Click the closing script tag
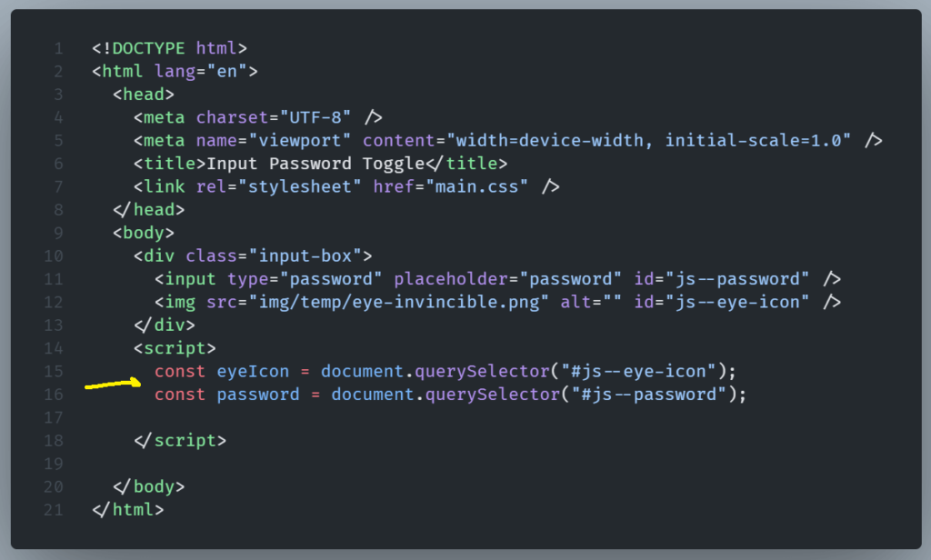This screenshot has width=931, height=560. pos(180,440)
